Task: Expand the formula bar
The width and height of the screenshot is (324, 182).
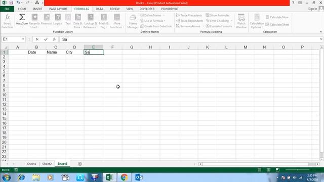Action: pyautogui.click(x=321, y=39)
